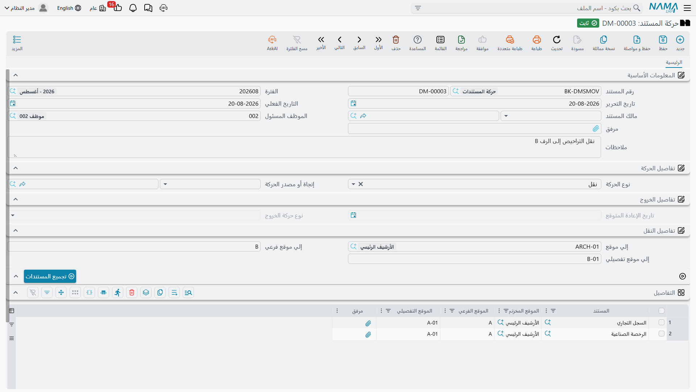Click the attachment paperclip in مرفق field
Screen dimensions: 696x392
coord(596,128)
